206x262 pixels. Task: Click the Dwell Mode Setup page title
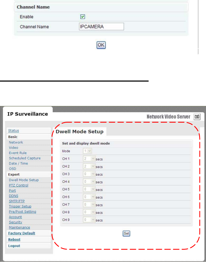[80, 132]
